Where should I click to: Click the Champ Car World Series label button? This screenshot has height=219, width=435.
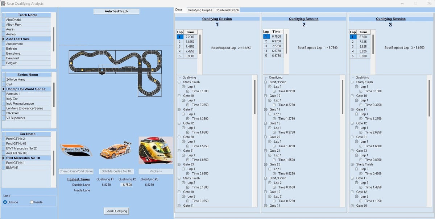76,171
